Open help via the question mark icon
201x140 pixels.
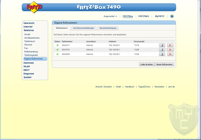(x=172, y=16)
